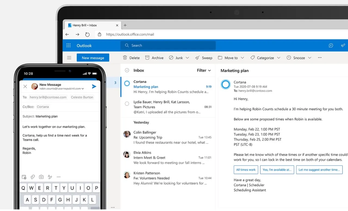Reply with All times work
The width and height of the screenshot is (348, 211).
click(x=246, y=170)
